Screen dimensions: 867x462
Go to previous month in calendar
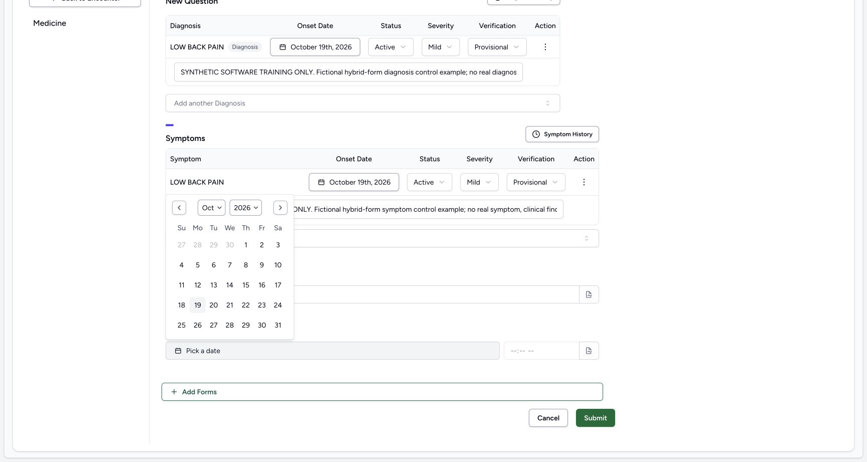click(x=179, y=208)
